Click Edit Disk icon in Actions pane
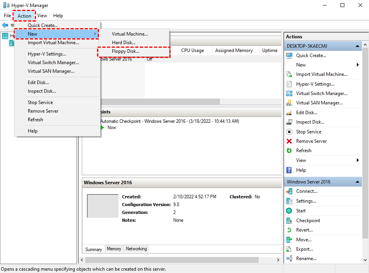 (289, 113)
